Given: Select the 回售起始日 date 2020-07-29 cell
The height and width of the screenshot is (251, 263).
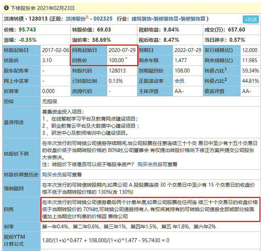Looking at the screenshot, I should tap(122, 50).
